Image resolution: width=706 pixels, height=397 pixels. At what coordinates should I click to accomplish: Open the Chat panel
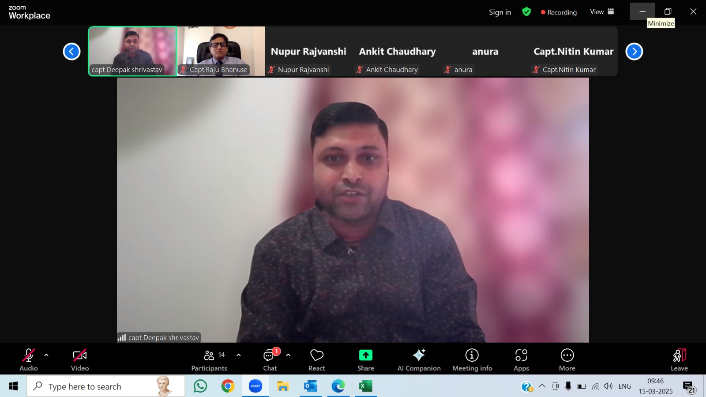(270, 359)
